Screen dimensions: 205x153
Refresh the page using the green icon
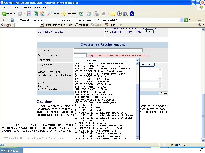click(x=36, y=14)
